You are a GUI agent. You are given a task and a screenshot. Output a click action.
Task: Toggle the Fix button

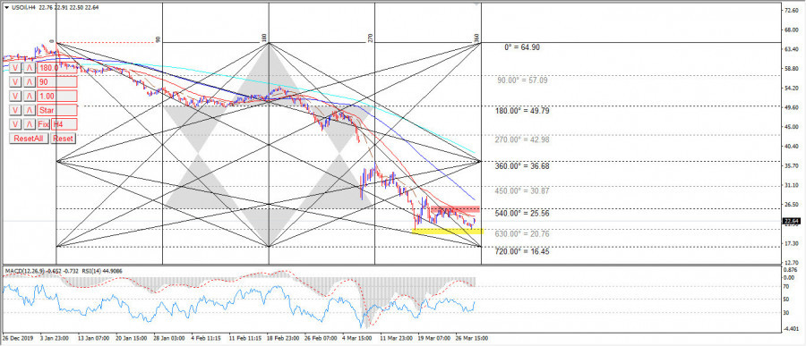44,123
